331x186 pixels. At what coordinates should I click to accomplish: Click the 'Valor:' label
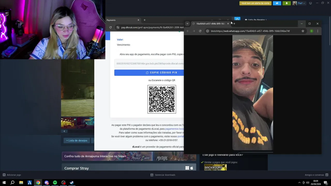(120, 40)
